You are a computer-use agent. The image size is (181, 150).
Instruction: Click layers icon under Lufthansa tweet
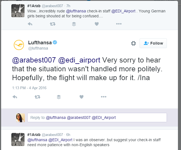pos(59,97)
